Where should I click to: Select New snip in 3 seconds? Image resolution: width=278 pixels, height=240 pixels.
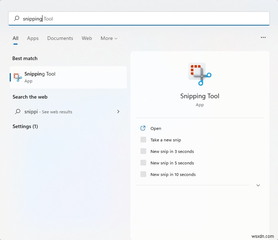coord(172,151)
